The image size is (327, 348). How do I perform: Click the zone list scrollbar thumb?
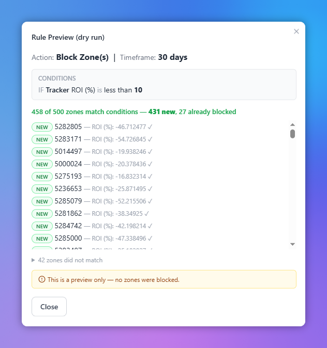pyautogui.click(x=292, y=134)
